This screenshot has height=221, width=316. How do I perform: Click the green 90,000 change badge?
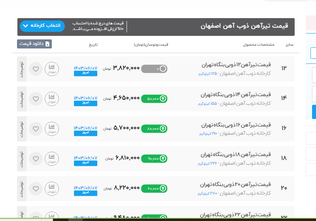(154, 158)
